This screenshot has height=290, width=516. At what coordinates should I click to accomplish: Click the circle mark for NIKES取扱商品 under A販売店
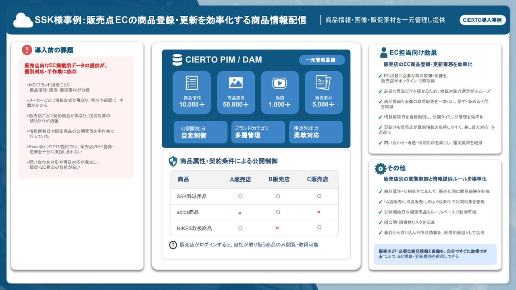pos(240,228)
